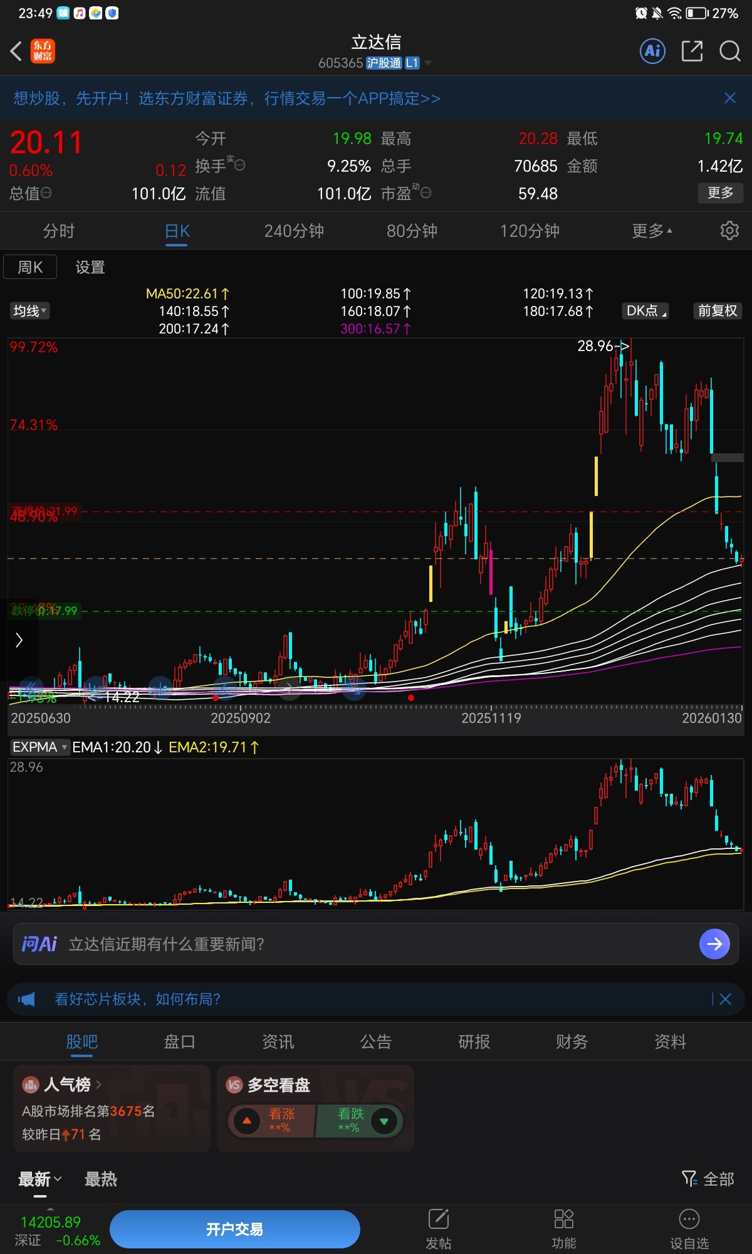Open the search magnifier icon
The width and height of the screenshot is (752, 1254).
click(730, 51)
